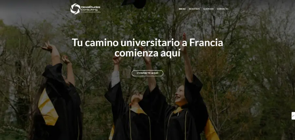This screenshot has height=140, width=295.
Task: Go to the INICIO menu item
Action: pos(182,9)
